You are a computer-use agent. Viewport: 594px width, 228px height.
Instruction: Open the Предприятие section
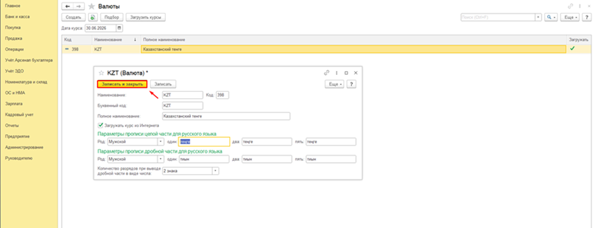pos(17,136)
